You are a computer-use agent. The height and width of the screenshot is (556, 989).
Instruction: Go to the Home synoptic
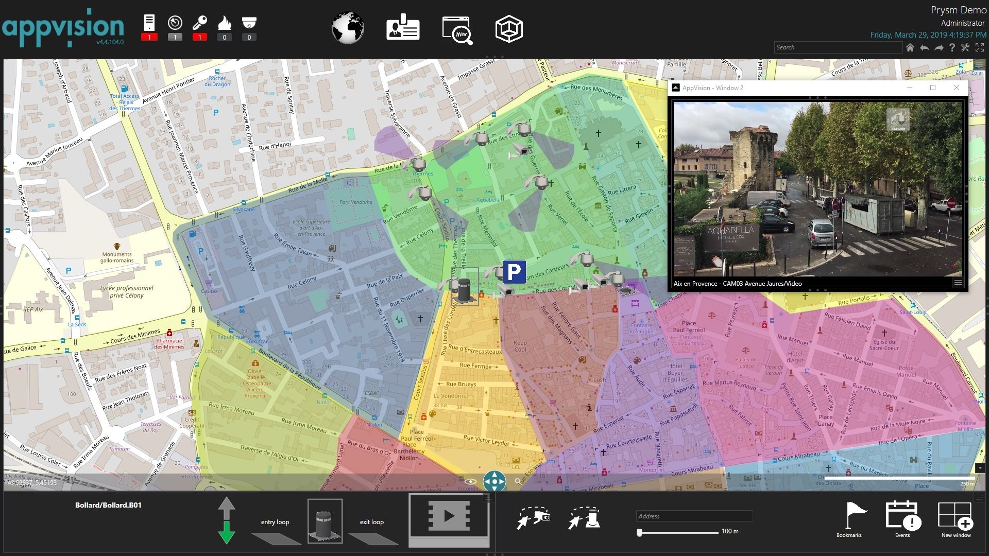(x=910, y=47)
